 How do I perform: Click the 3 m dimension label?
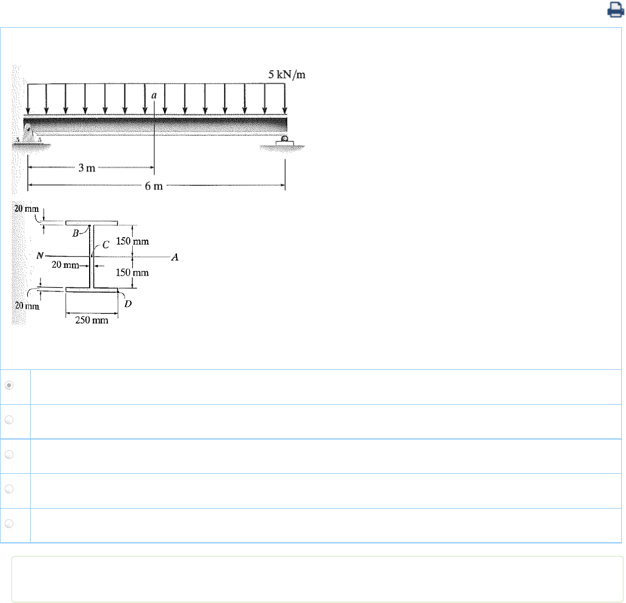pos(87,168)
